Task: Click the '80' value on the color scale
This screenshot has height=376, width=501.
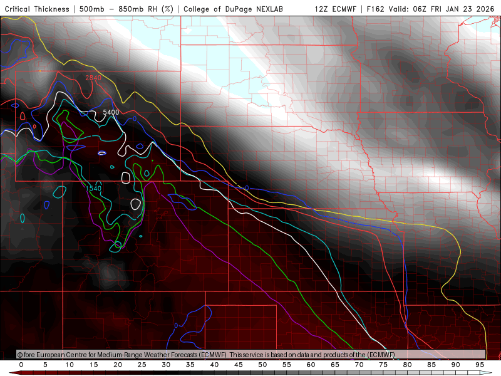Action: point(408,365)
